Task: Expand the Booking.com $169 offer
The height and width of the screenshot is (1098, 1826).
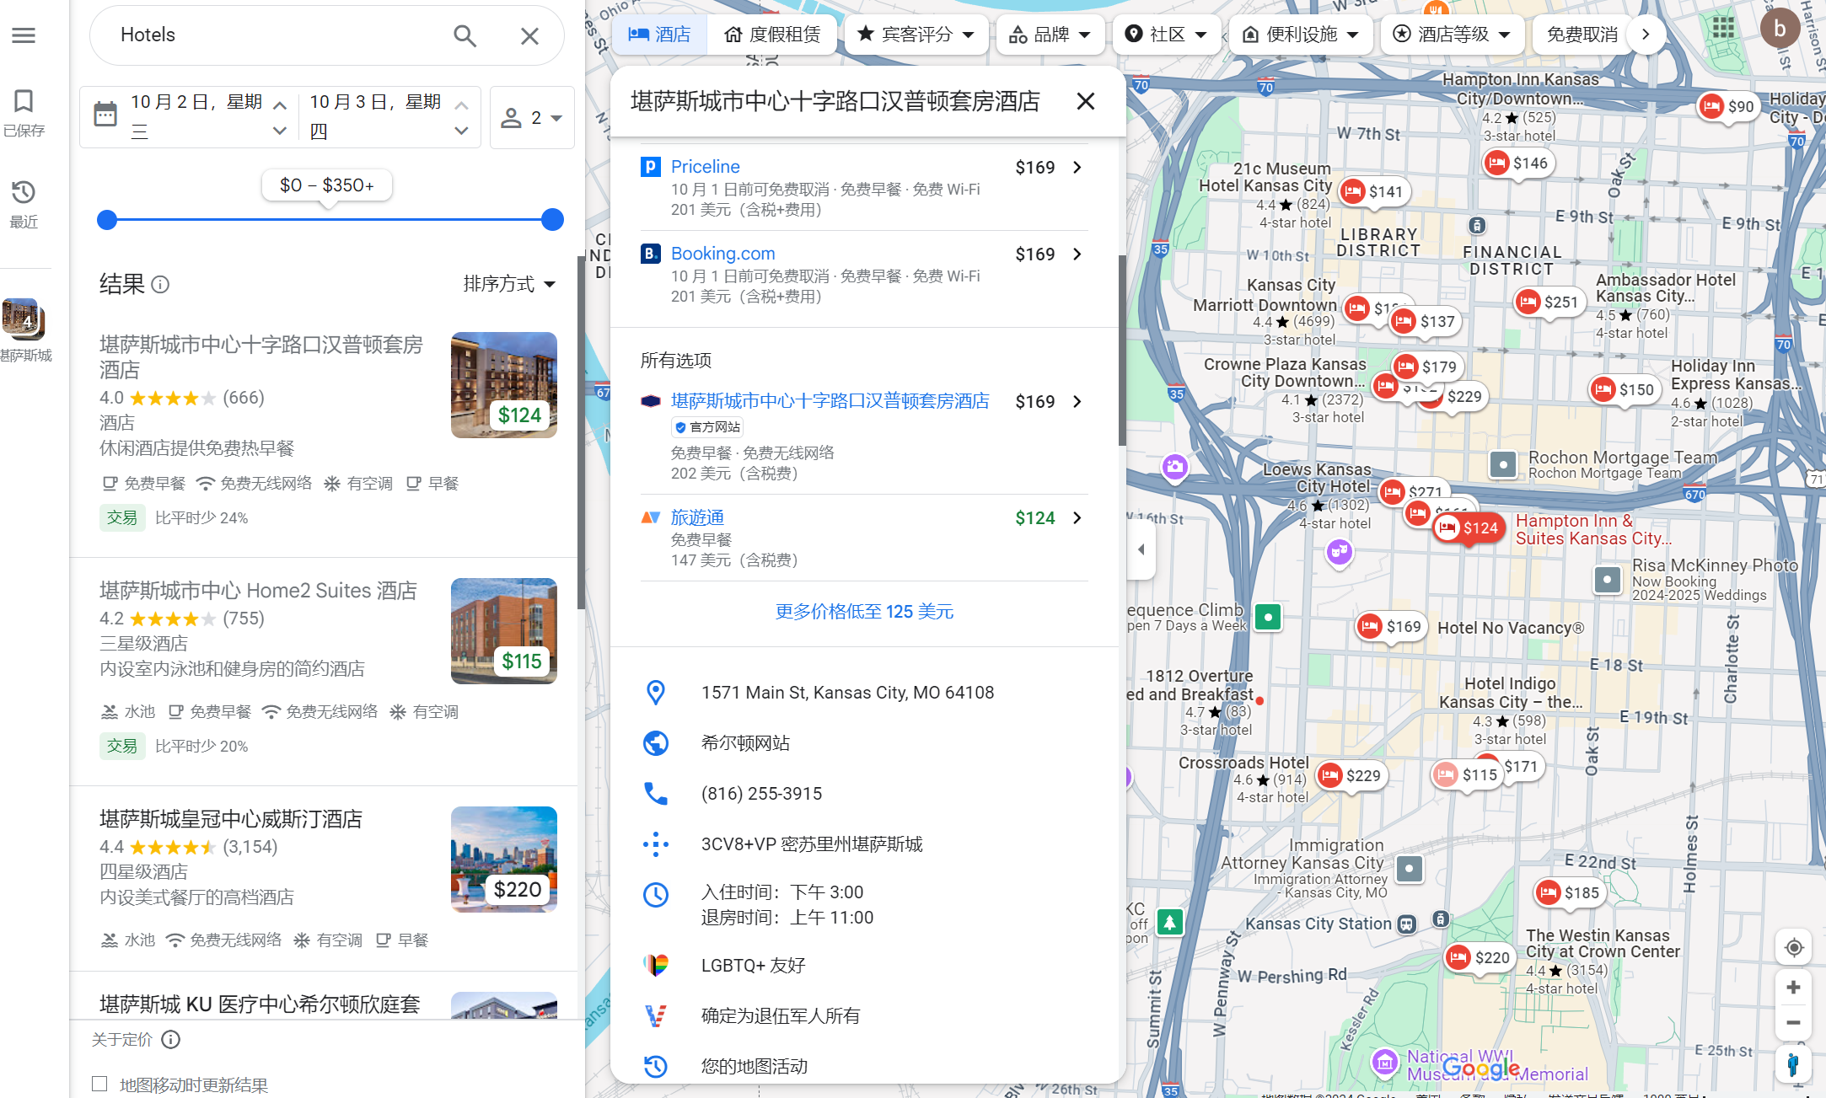Action: (1077, 254)
